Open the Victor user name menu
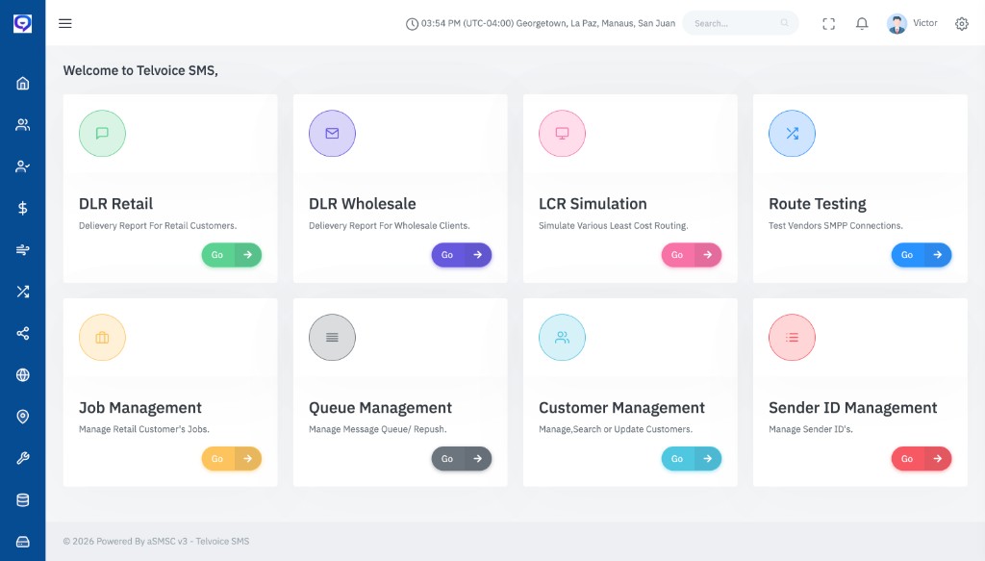 [x=924, y=23]
